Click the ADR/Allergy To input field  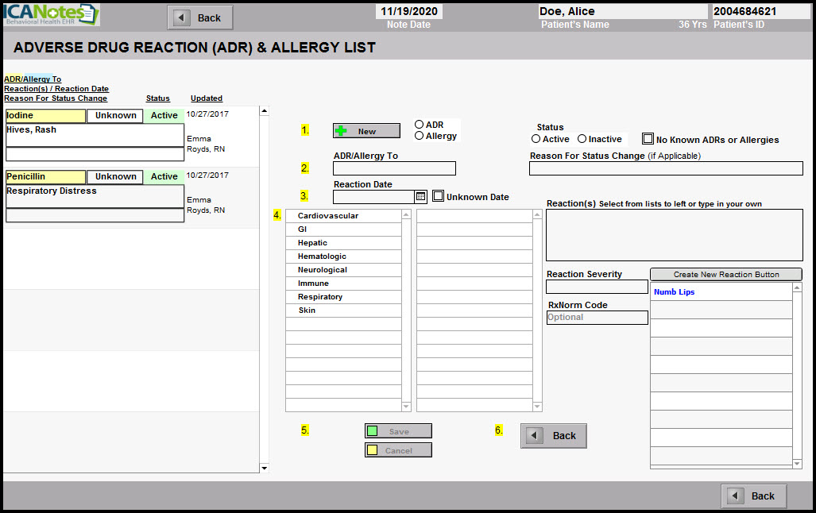394,168
